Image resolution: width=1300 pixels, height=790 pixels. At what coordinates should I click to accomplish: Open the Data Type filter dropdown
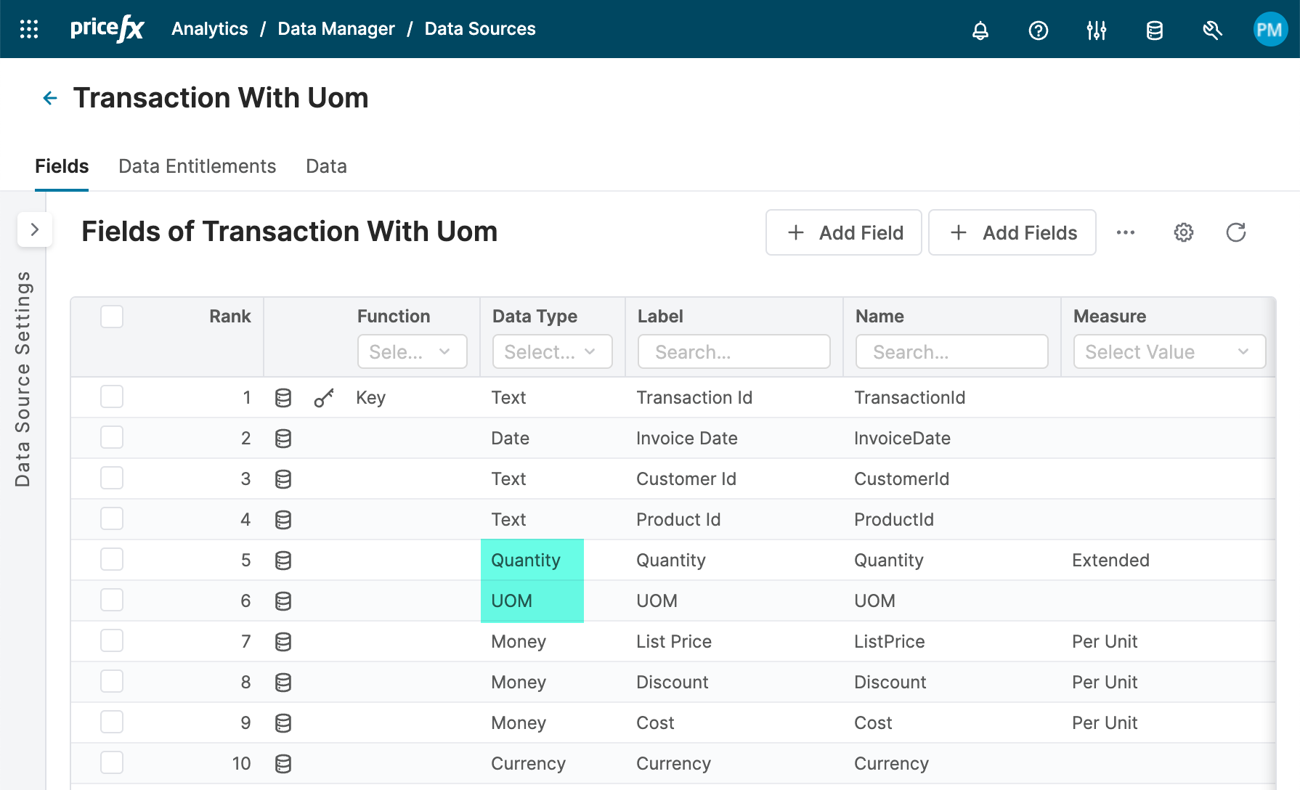click(x=552, y=351)
